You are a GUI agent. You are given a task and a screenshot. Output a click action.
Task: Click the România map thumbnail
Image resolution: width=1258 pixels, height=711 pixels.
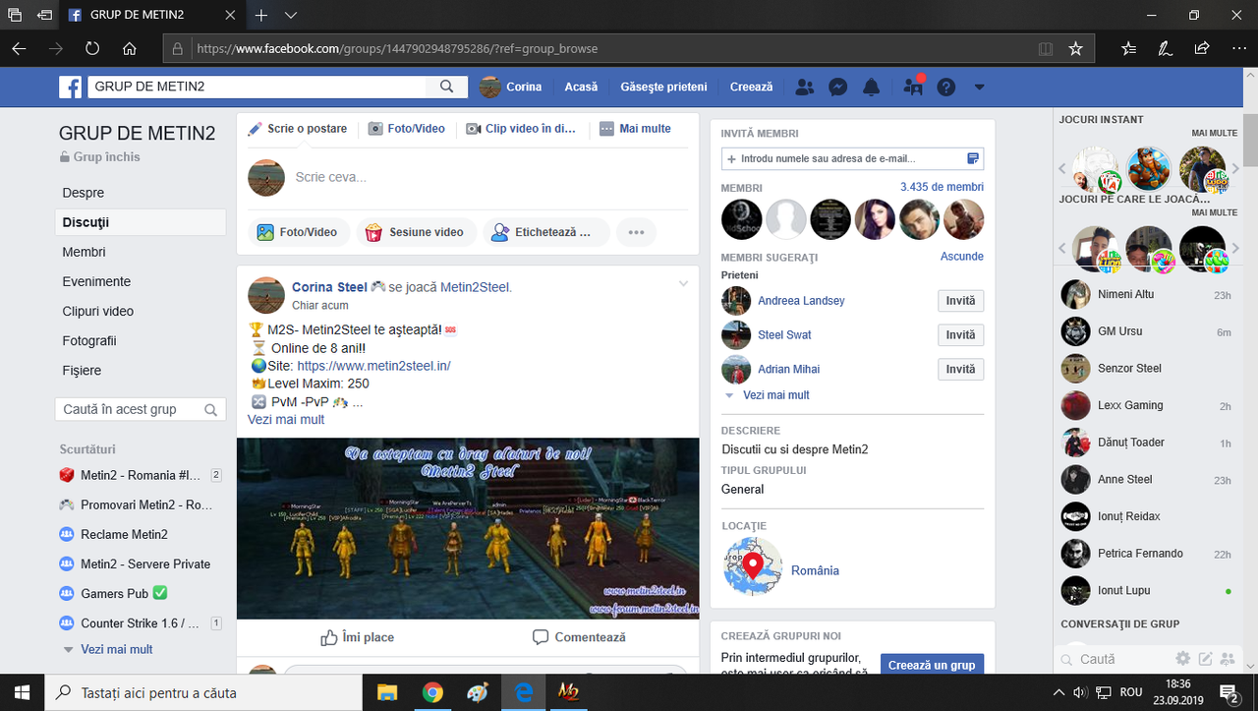pos(753,566)
